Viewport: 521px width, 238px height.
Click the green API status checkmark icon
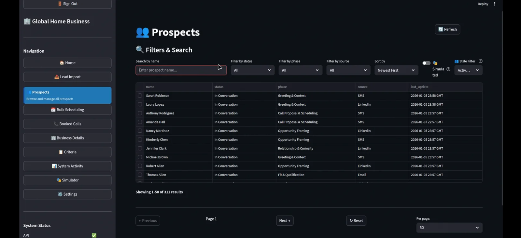coord(94,235)
